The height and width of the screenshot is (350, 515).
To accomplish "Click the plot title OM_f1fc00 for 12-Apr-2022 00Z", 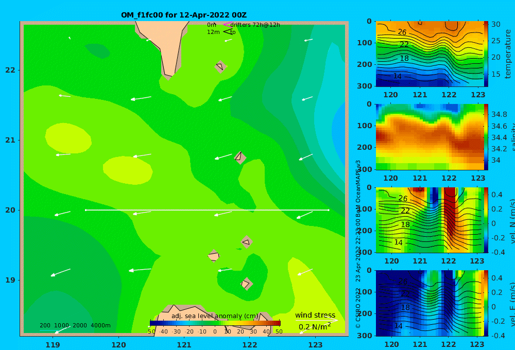I will coord(184,15).
